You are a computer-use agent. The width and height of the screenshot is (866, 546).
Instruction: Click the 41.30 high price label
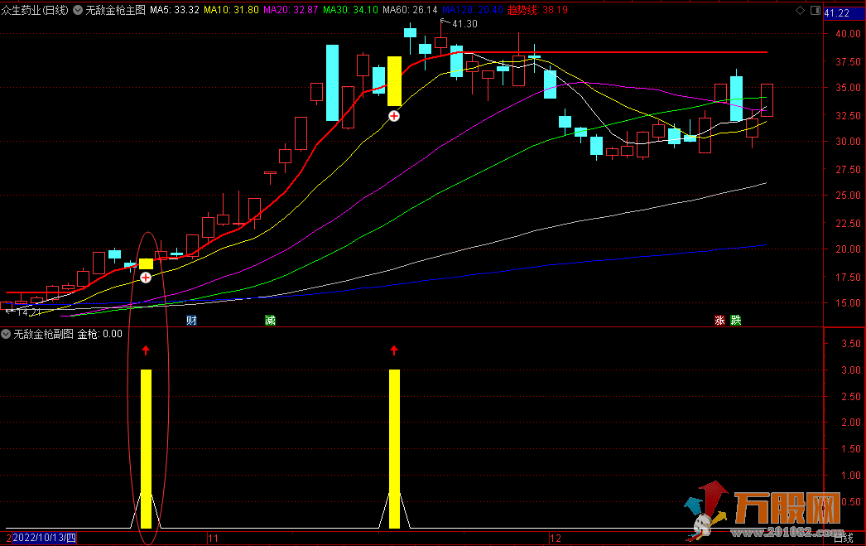(x=464, y=24)
